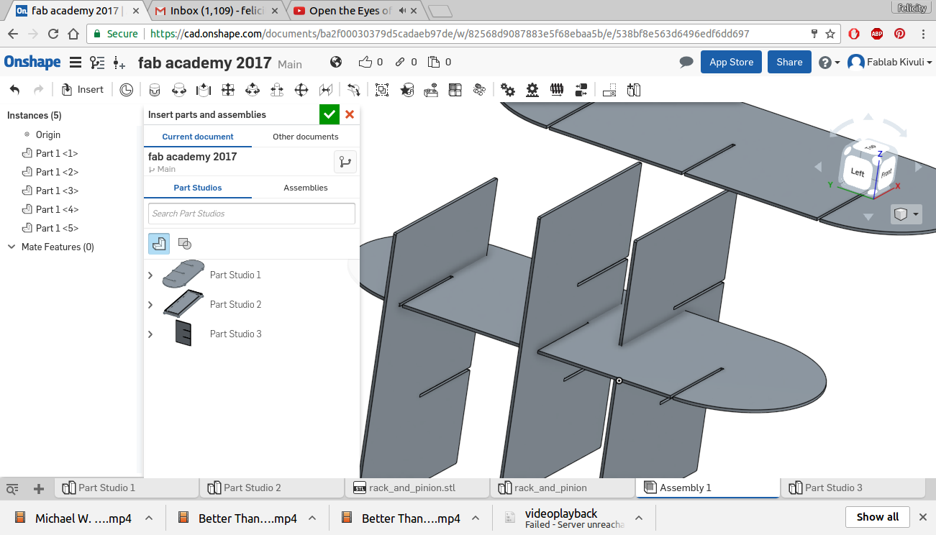This screenshot has width=936, height=535.
Task: Add a new tab with the plus icon
Action: point(39,489)
